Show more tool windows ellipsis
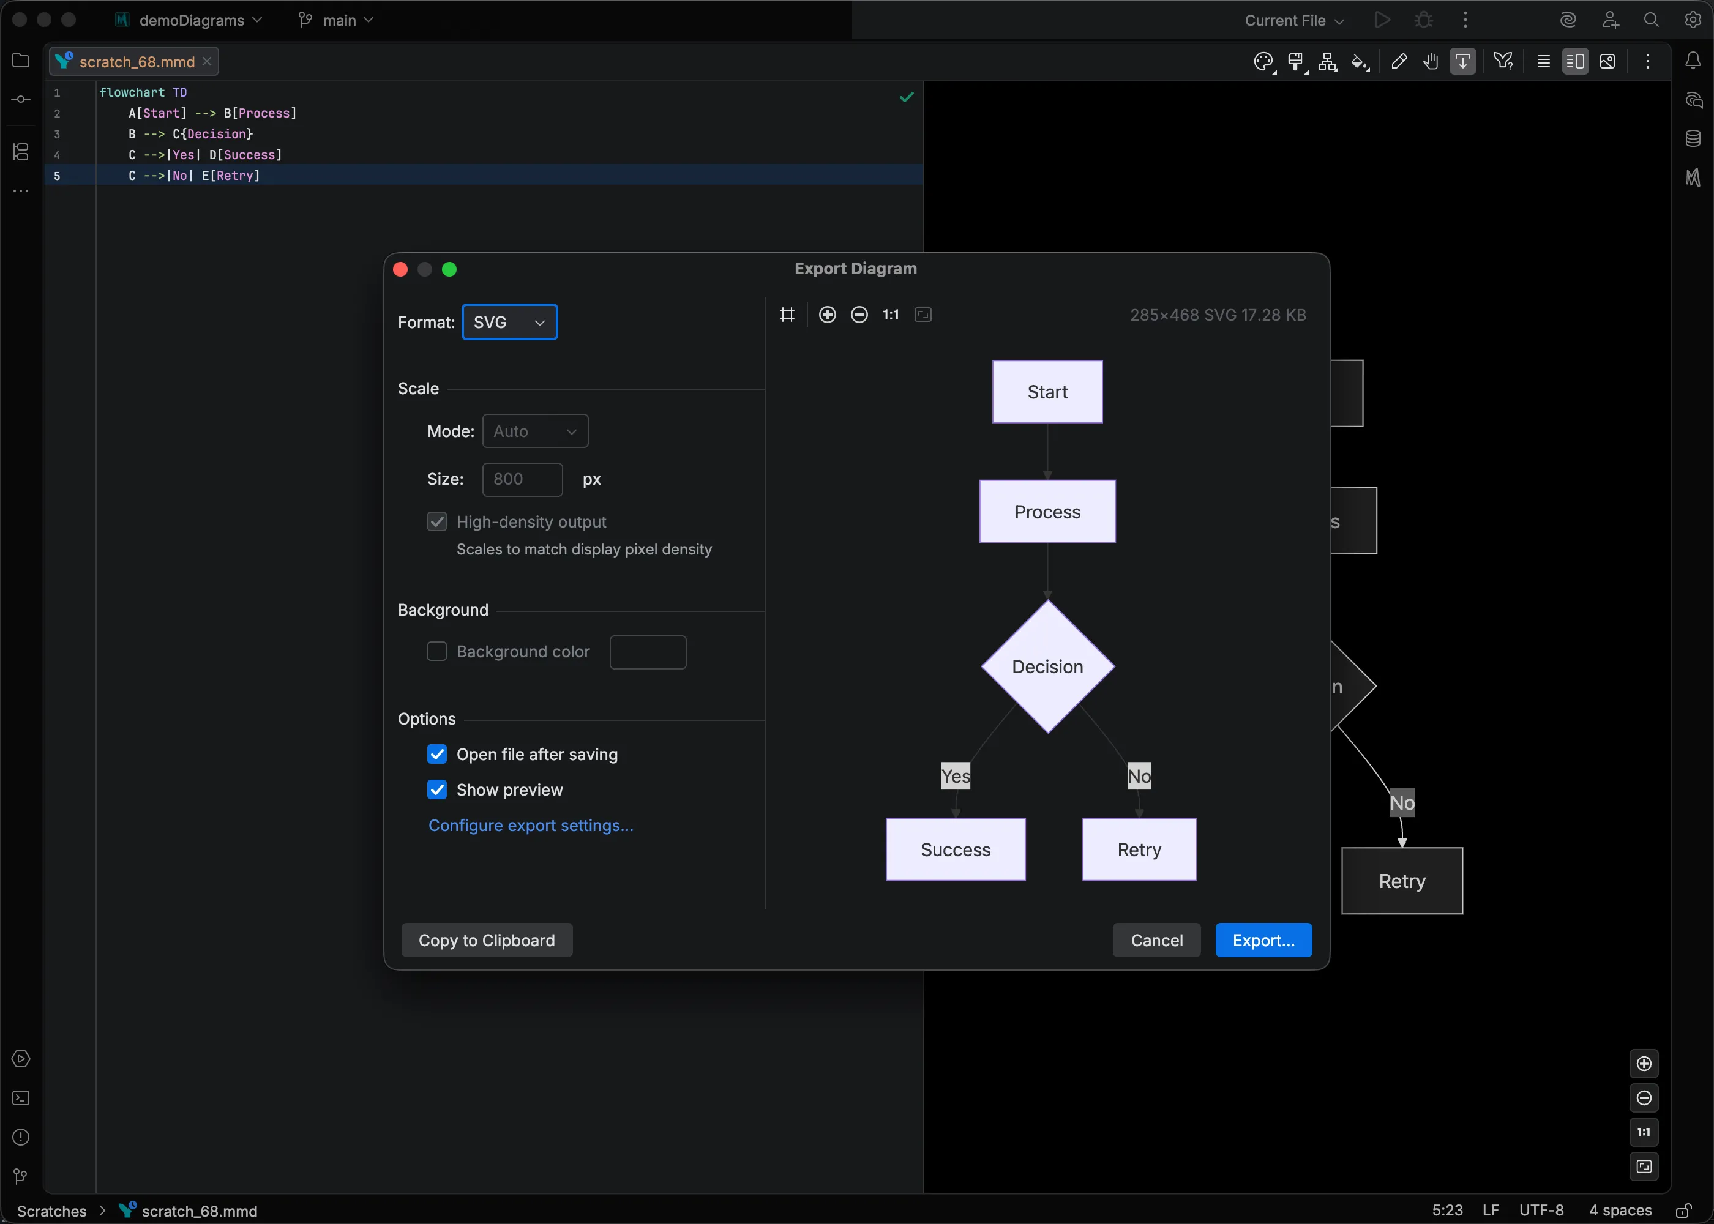This screenshot has height=1224, width=1714. tap(21, 191)
